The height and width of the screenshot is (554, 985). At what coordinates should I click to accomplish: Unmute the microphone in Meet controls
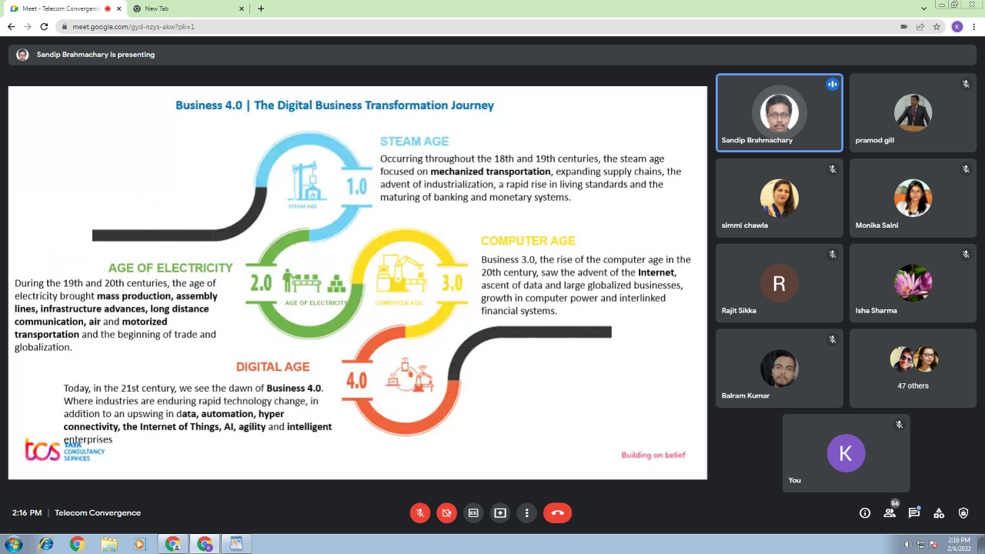tap(419, 513)
